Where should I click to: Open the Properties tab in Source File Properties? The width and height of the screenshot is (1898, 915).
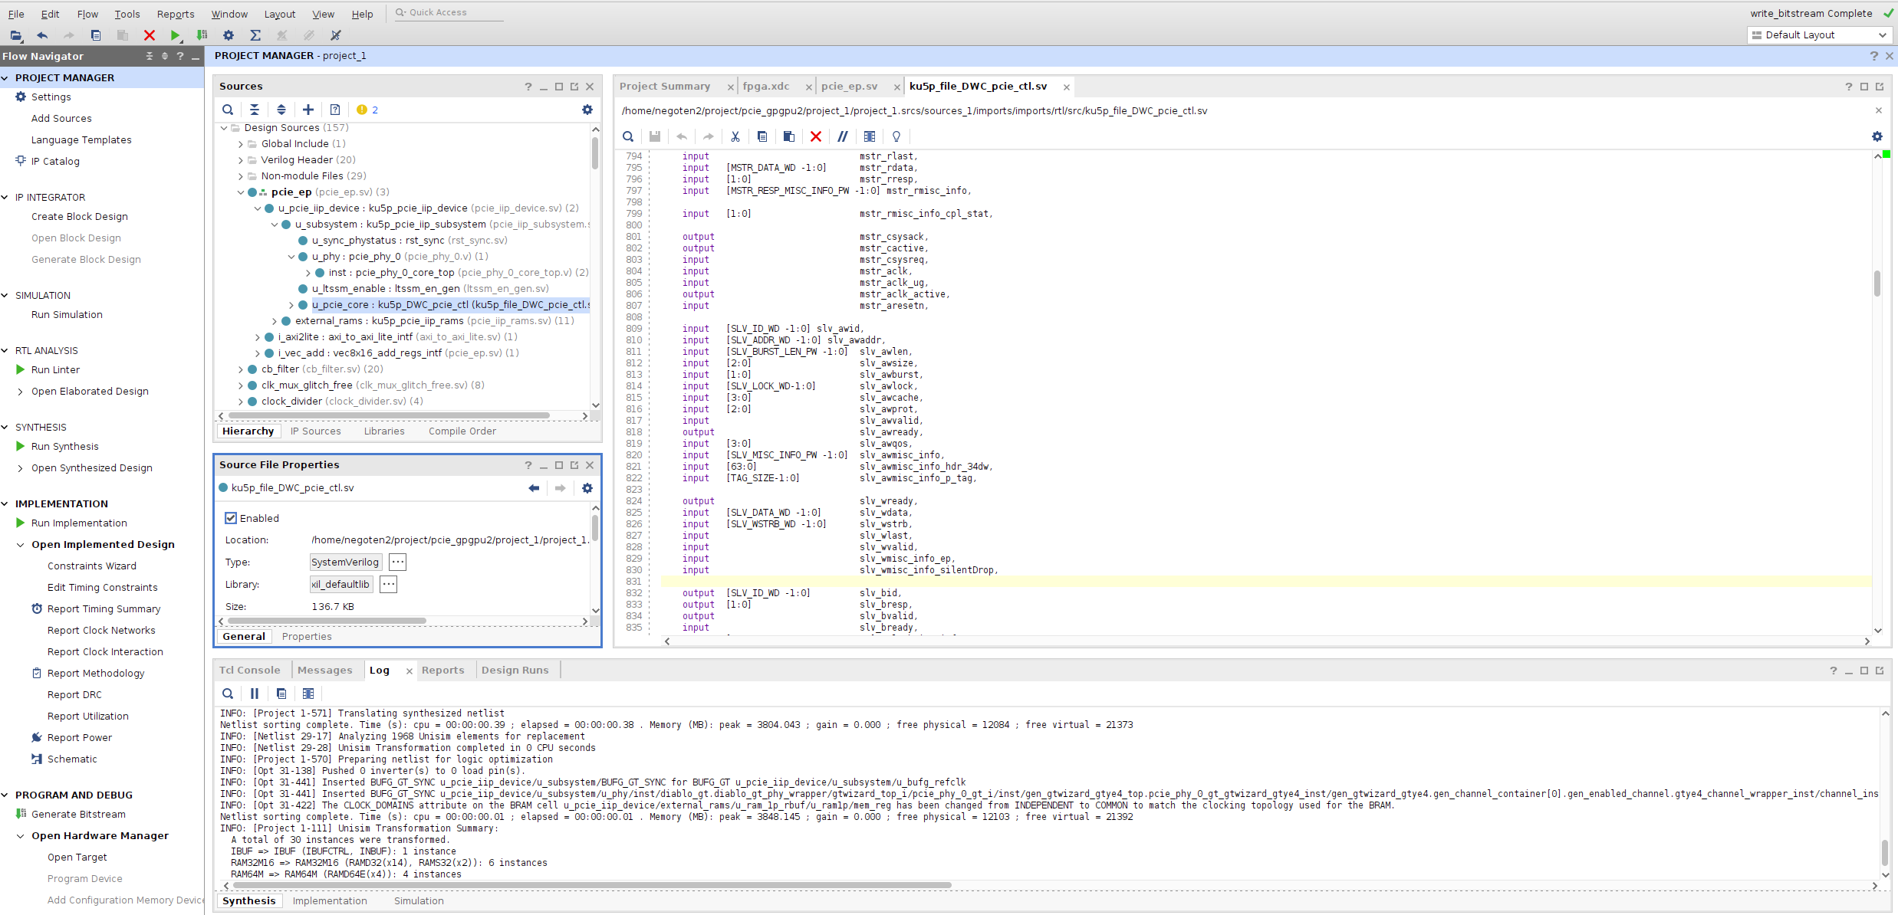tap(307, 637)
